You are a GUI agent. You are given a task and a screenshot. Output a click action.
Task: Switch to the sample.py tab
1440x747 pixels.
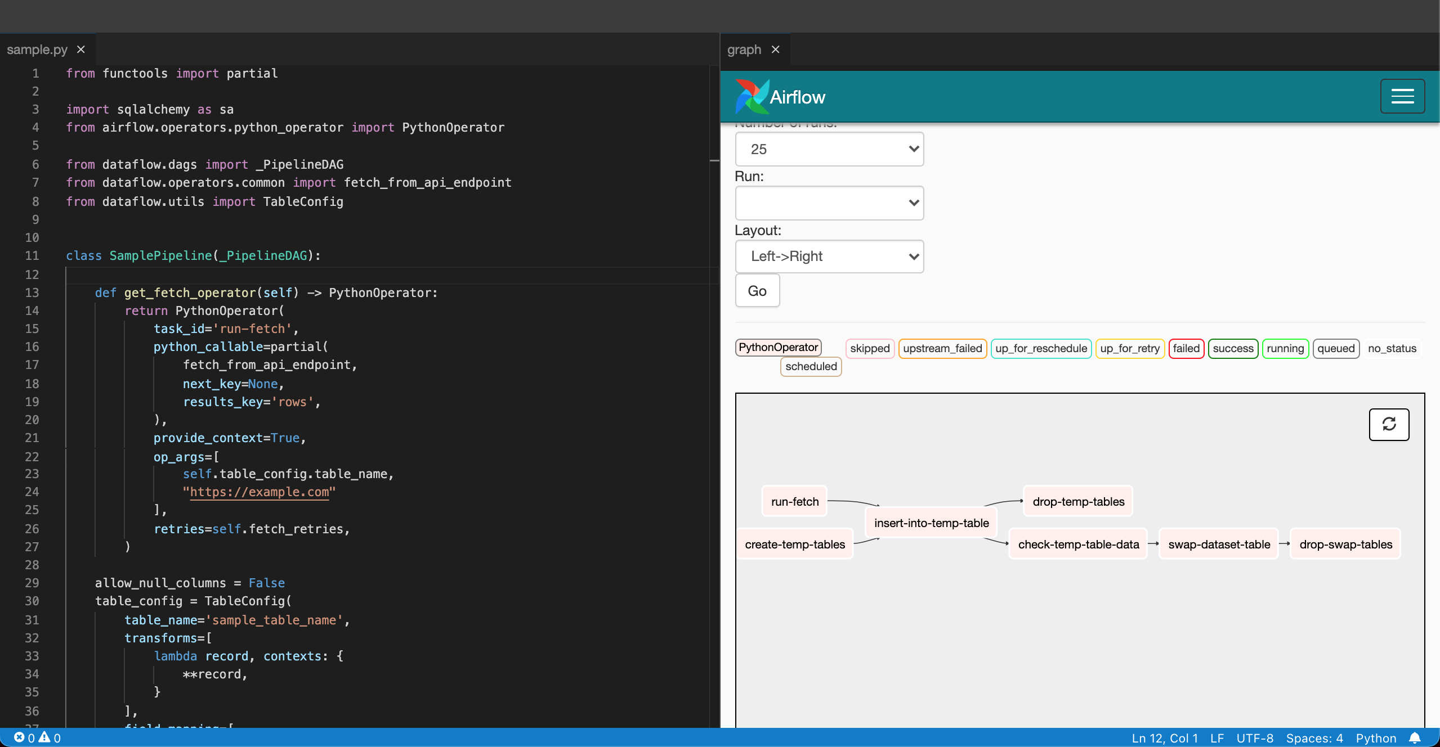click(x=37, y=49)
